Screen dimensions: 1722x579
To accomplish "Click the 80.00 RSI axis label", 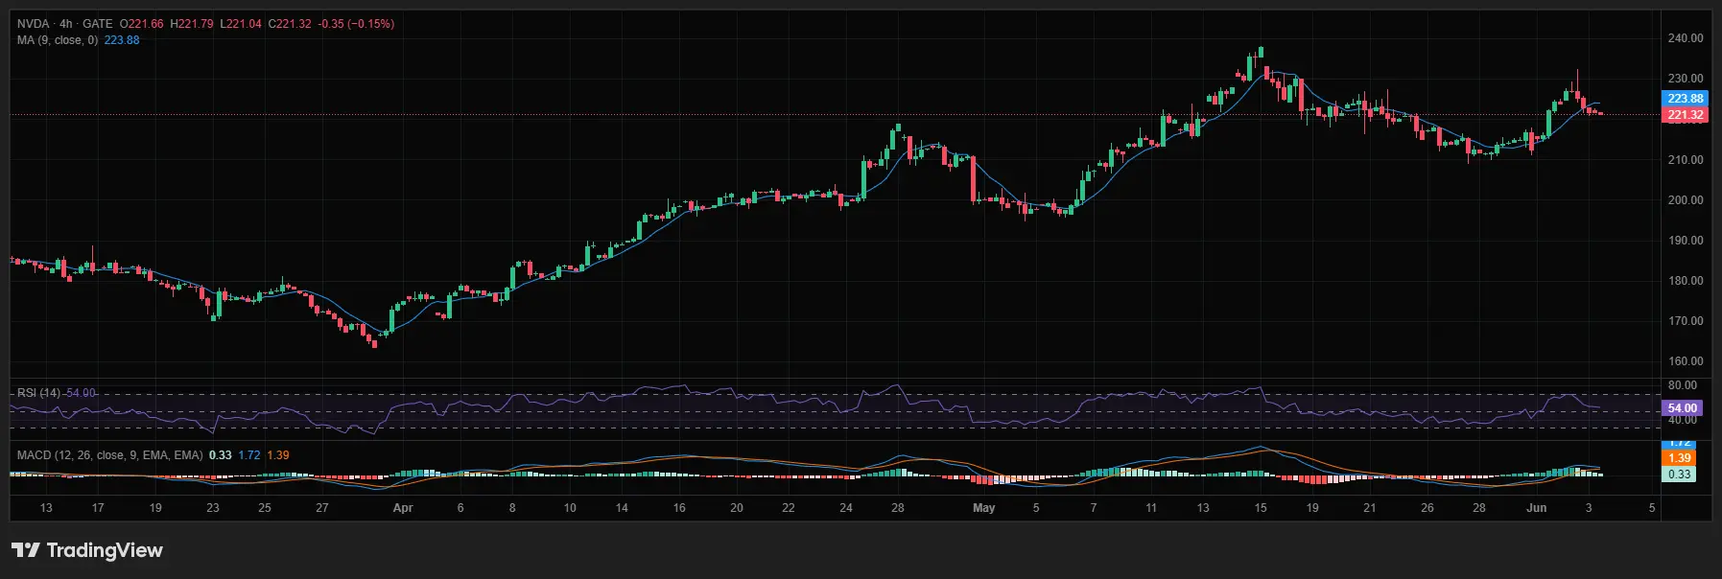I will [1683, 385].
